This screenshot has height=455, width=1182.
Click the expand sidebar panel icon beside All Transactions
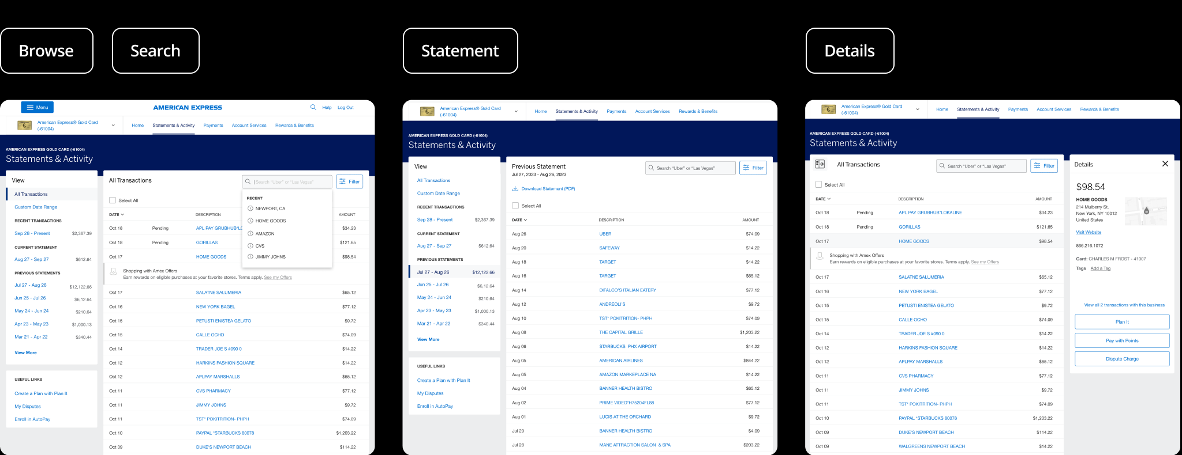(820, 164)
